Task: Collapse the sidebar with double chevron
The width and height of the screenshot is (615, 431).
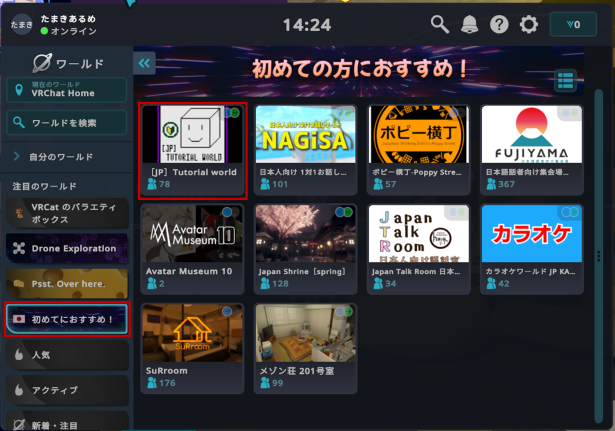Action: (x=144, y=63)
